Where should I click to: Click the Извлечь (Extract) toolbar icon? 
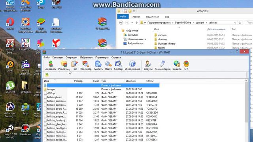[64, 65]
